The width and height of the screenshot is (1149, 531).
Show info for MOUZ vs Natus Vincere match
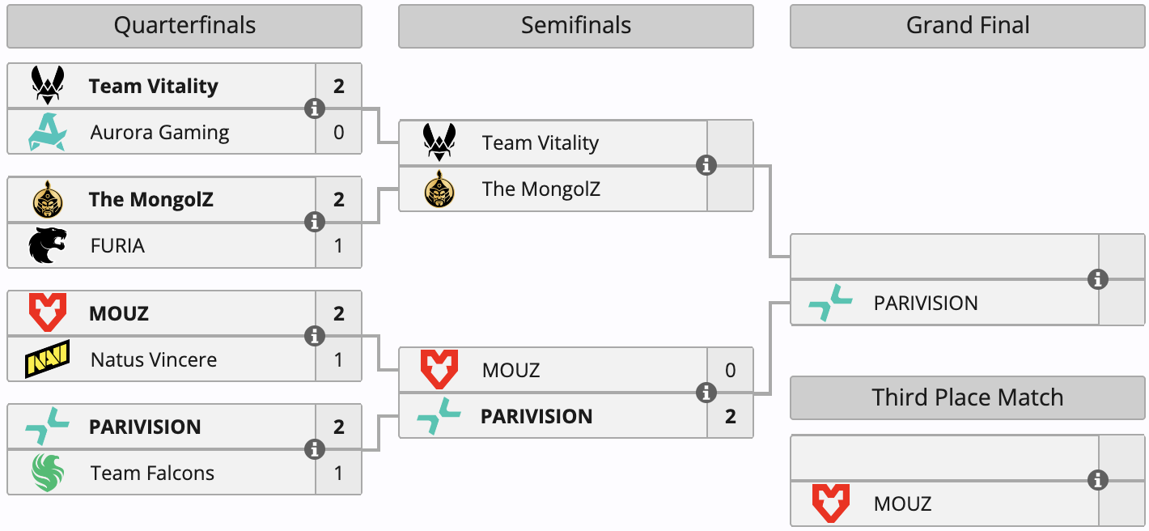click(315, 336)
